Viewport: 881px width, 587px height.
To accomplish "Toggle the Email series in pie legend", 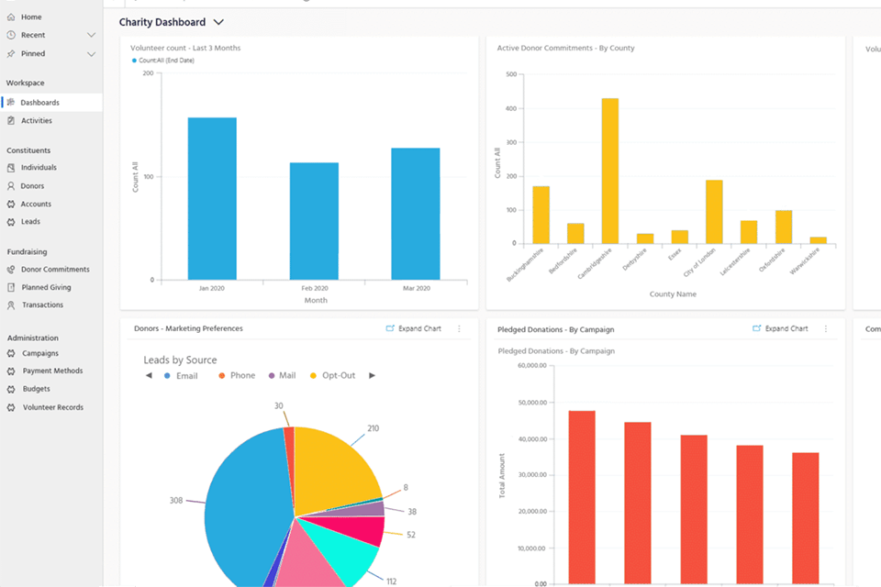I will pos(181,376).
